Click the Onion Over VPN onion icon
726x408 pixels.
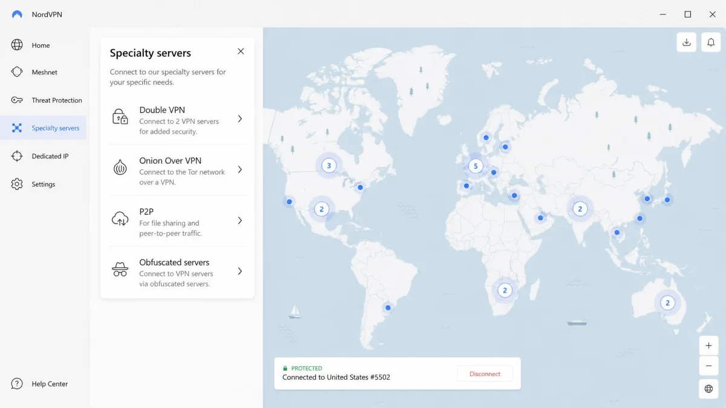(120, 167)
